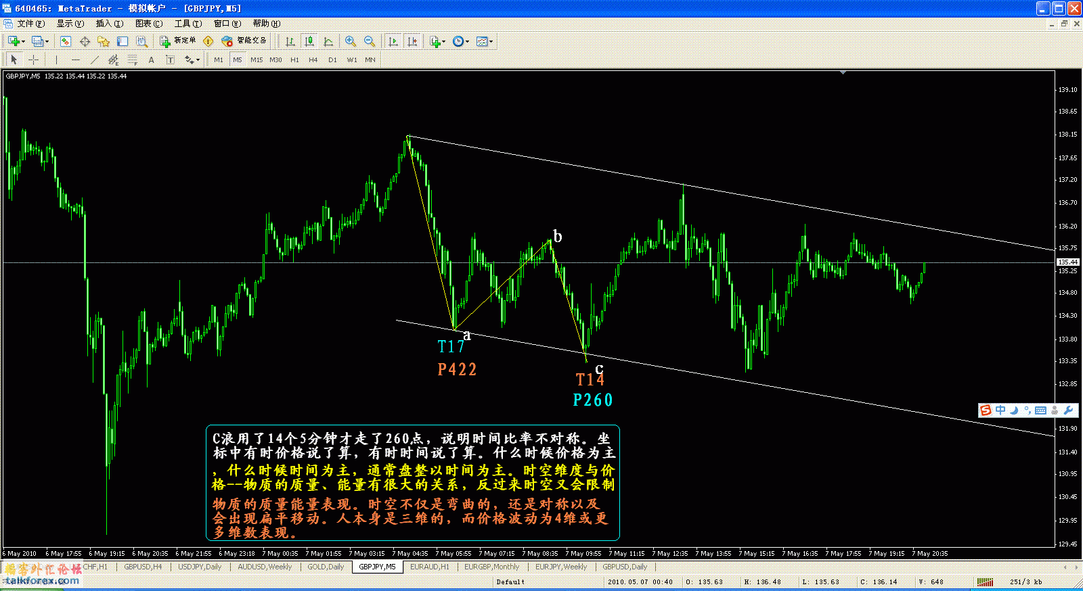Open the Profiles icon
The width and height of the screenshot is (1083, 591).
point(37,41)
